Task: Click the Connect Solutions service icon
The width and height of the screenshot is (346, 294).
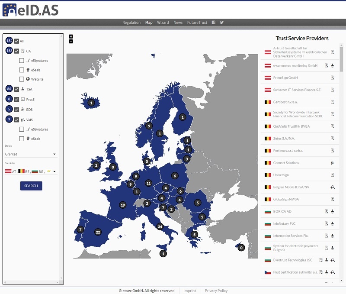Action: (333, 163)
